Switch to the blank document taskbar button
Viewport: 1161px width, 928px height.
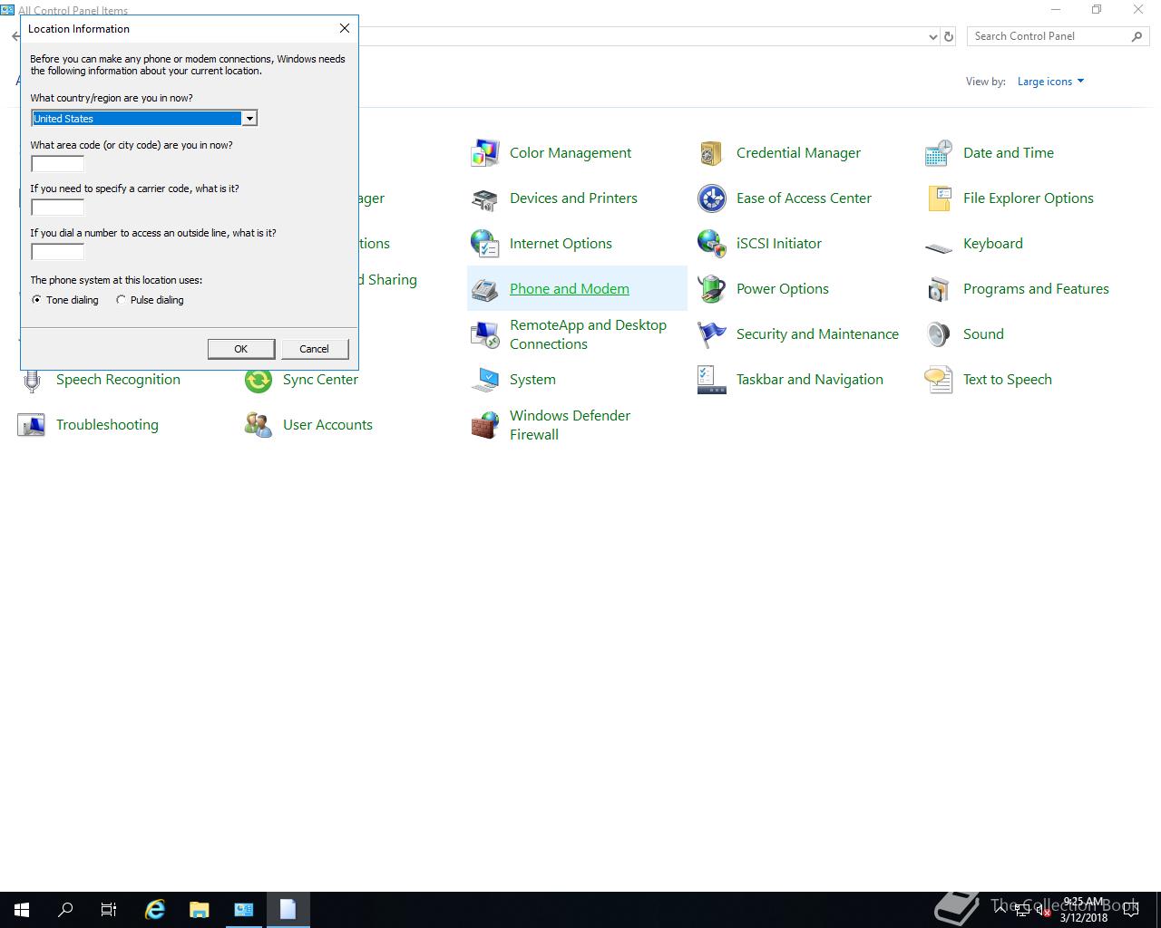[x=288, y=910]
